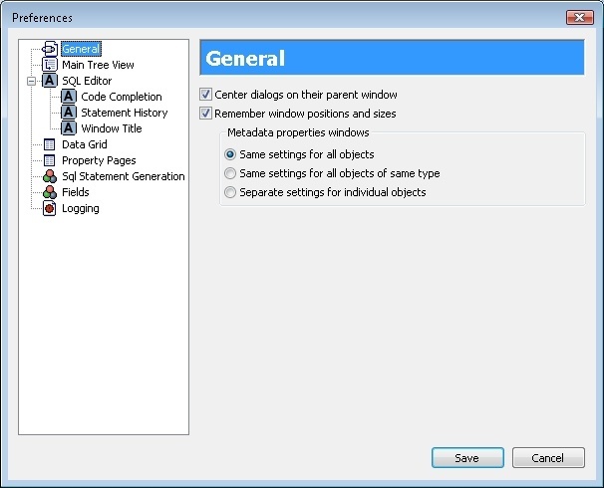Click the SQL Editor 'A' icon

49,81
